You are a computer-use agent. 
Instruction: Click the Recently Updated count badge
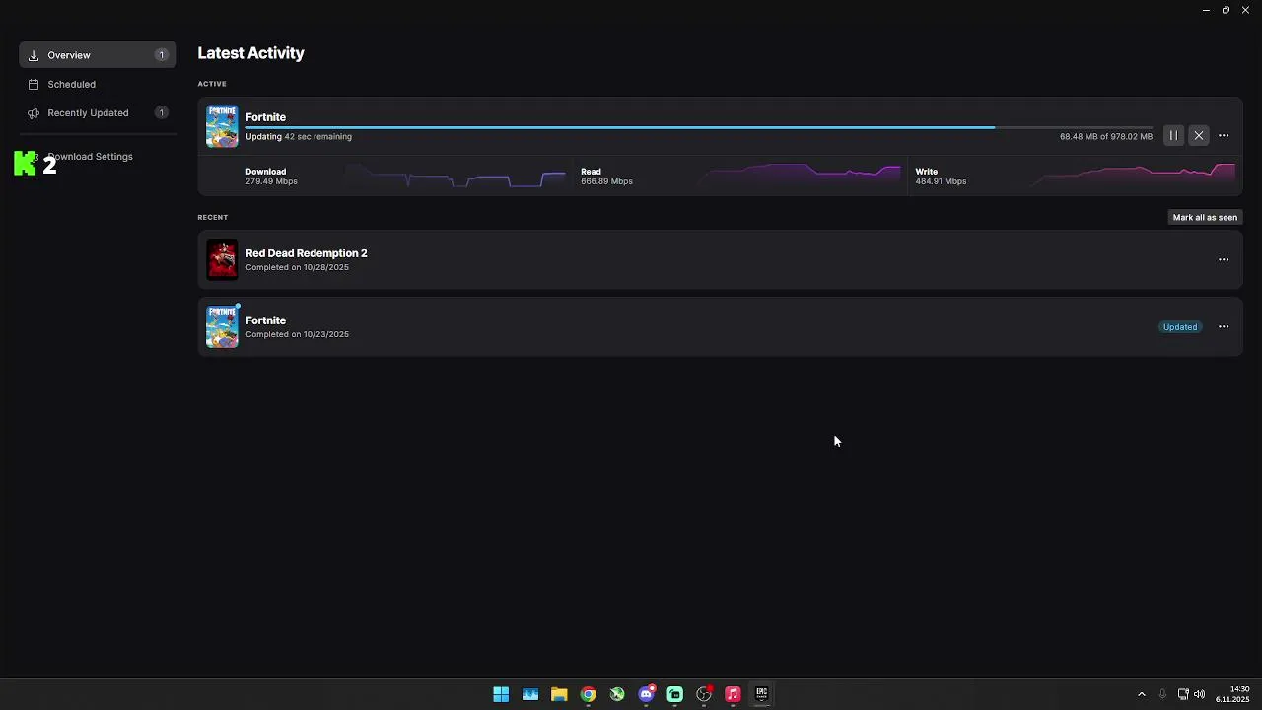pos(162,112)
